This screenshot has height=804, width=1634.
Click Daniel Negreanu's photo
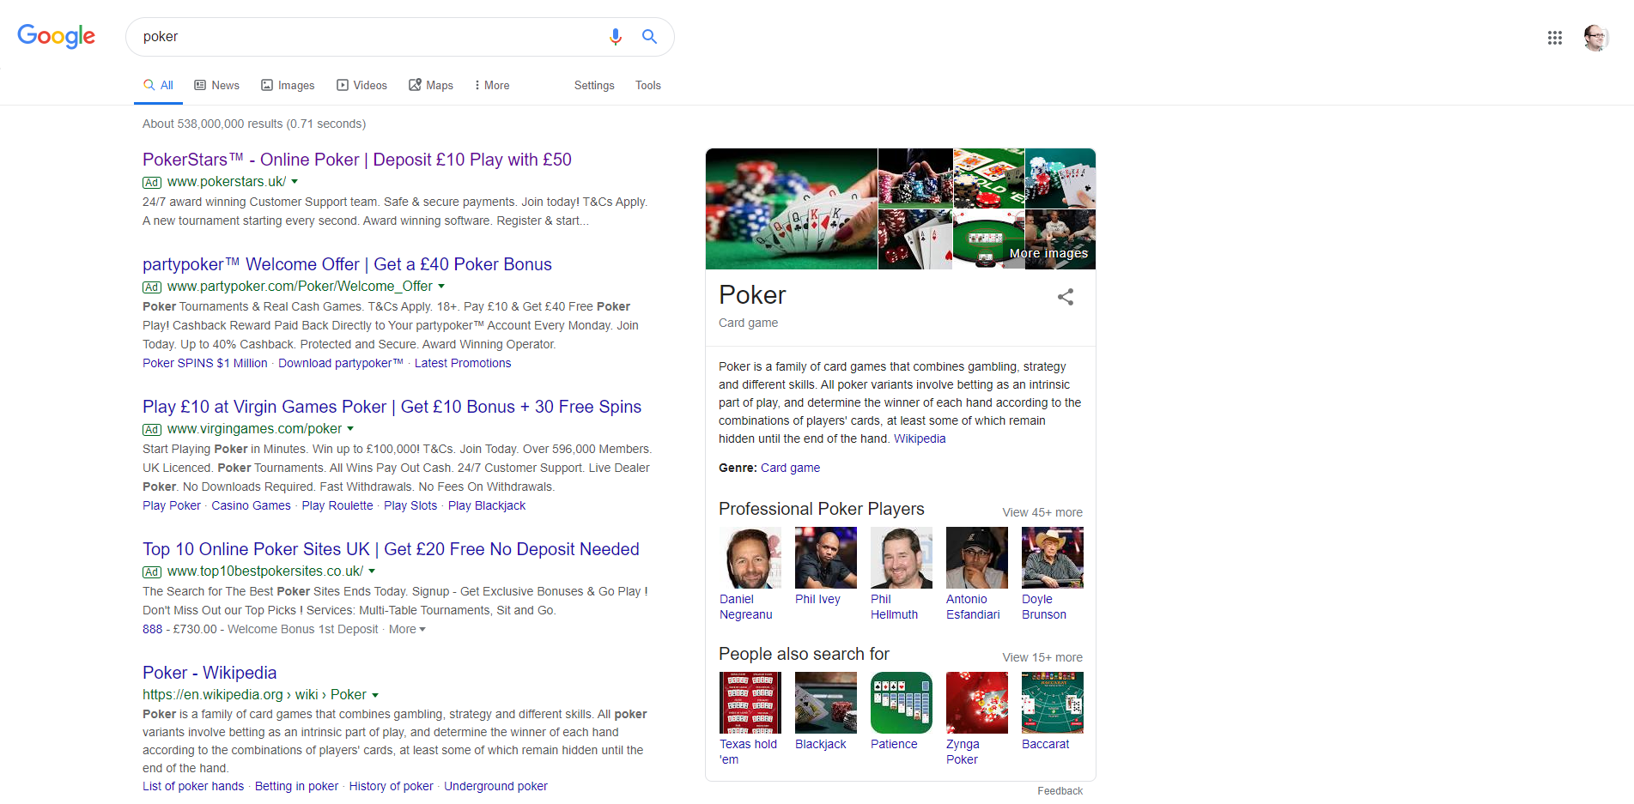(750, 558)
